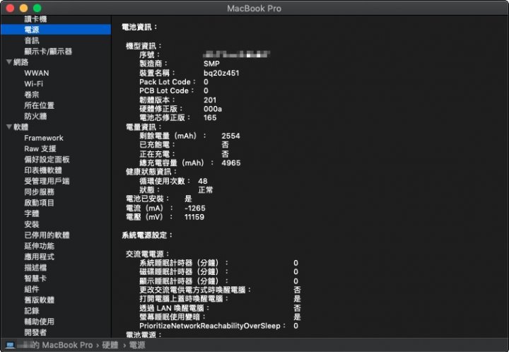Click amperage value -1265
Screen dimensions: 509x352
point(195,208)
